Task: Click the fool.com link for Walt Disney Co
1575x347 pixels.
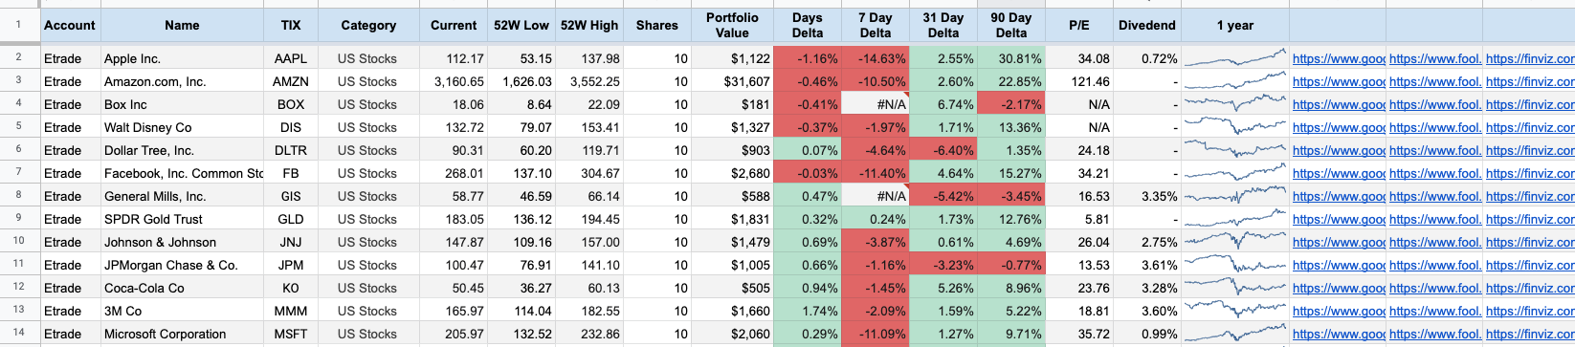Action: 1434,127
